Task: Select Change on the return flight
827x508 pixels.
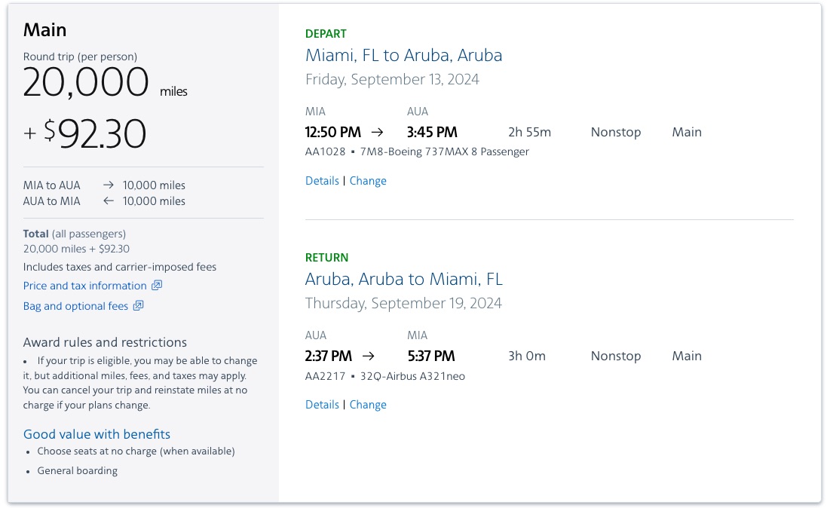Action: click(368, 404)
